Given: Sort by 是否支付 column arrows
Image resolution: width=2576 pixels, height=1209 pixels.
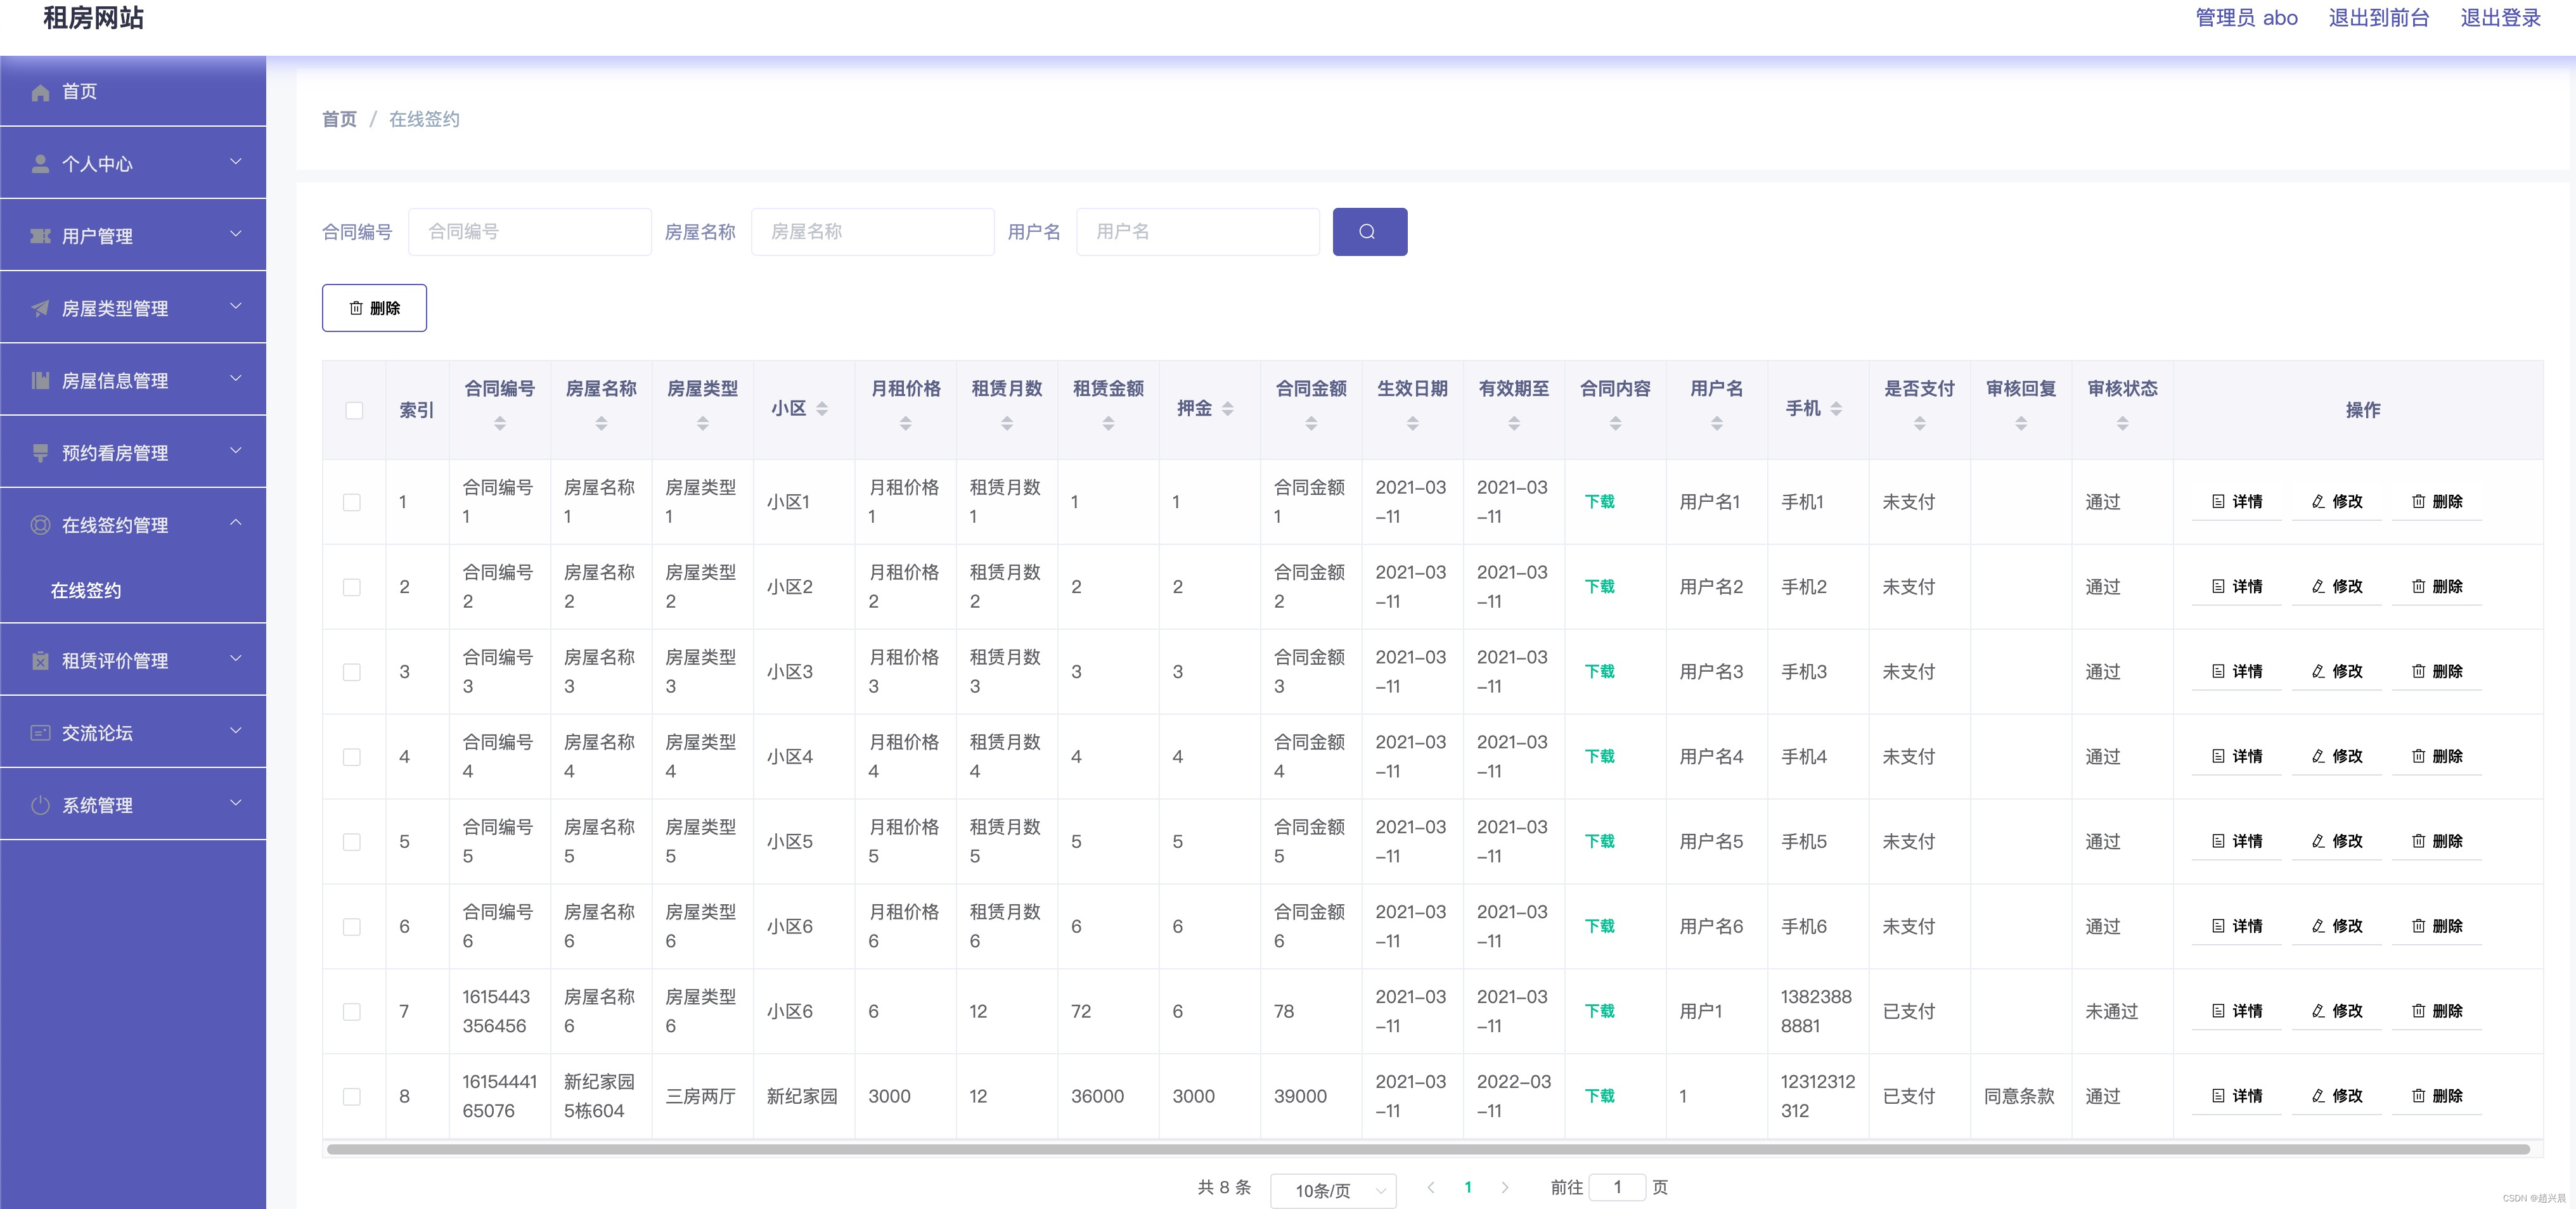Looking at the screenshot, I should 1919,424.
